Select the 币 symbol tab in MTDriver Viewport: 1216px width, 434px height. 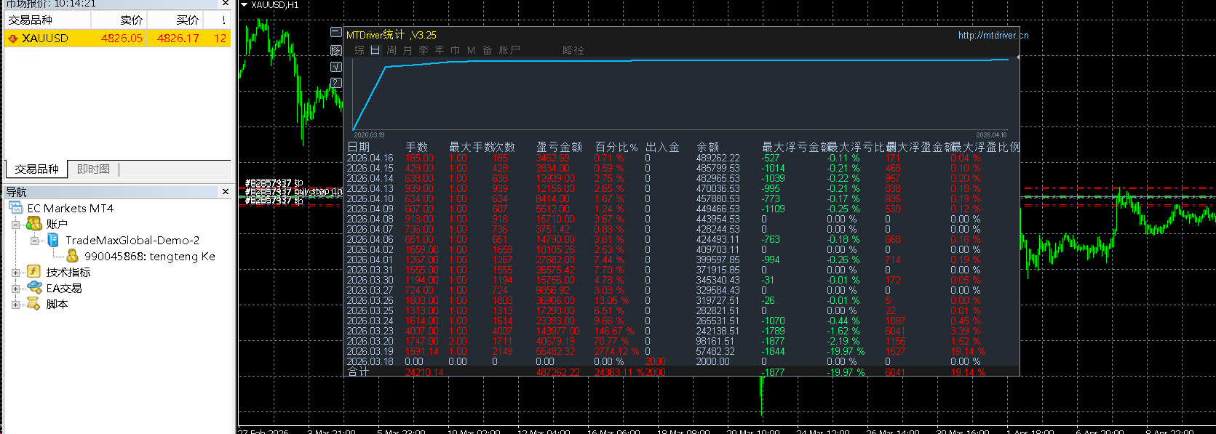(456, 50)
